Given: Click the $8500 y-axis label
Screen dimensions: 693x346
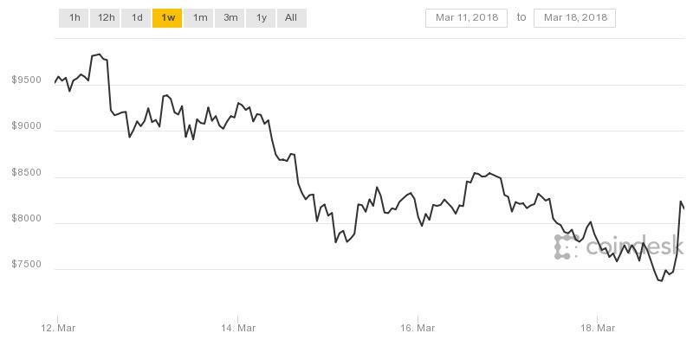Looking at the screenshot, I should pyautogui.click(x=26, y=173).
